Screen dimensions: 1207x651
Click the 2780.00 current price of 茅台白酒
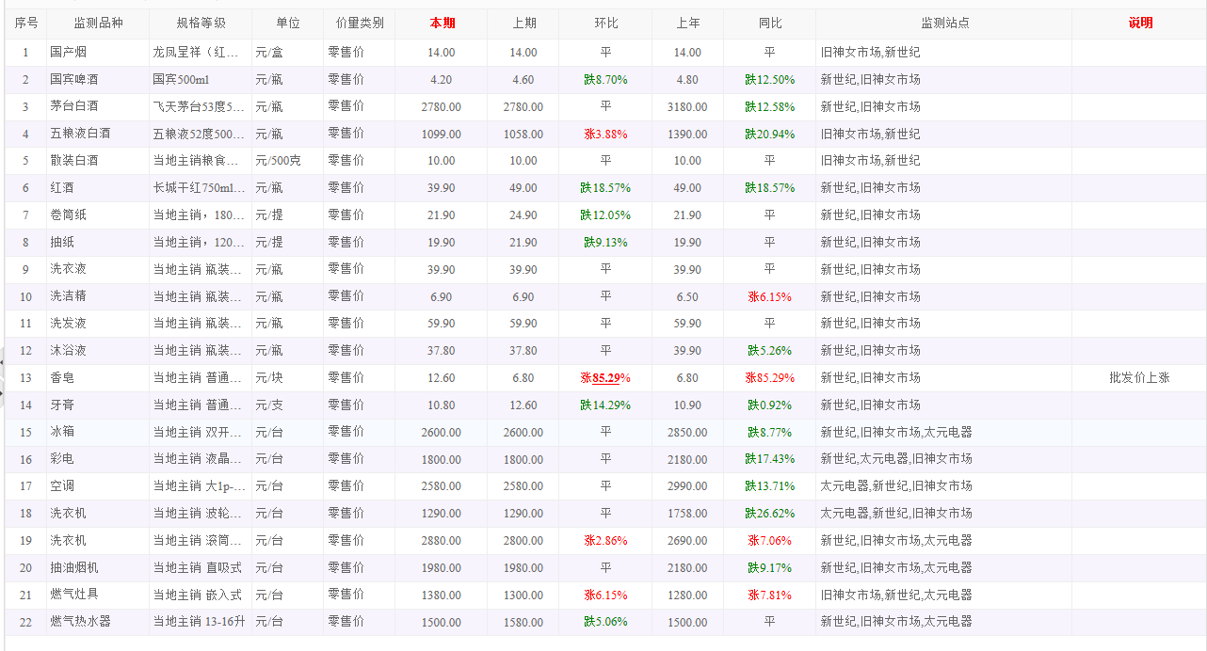coord(441,107)
